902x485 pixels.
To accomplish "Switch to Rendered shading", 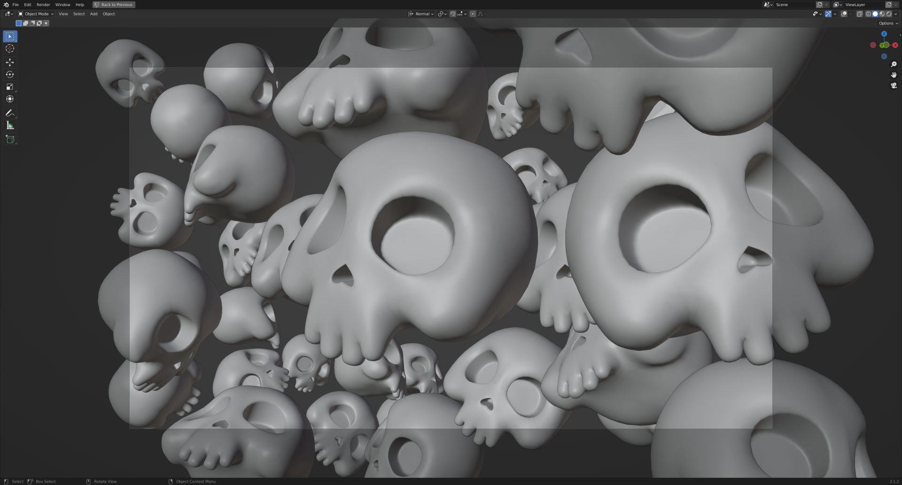I will 889,14.
